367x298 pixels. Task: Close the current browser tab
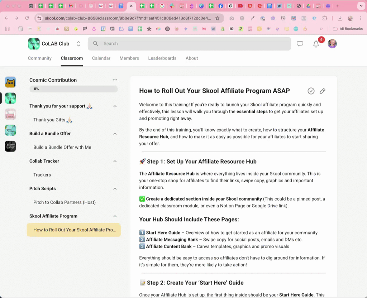tap(131, 6)
